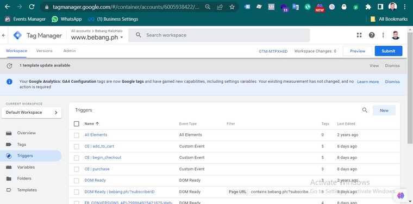Open the Variables section in sidebar
This screenshot has width=413, height=204.
(26, 167)
